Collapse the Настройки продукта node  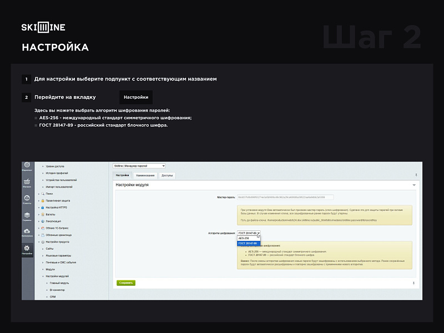[39, 242]
